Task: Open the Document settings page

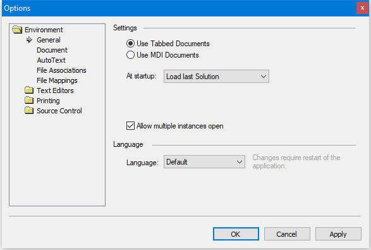Action: click(x=52, y=50)
